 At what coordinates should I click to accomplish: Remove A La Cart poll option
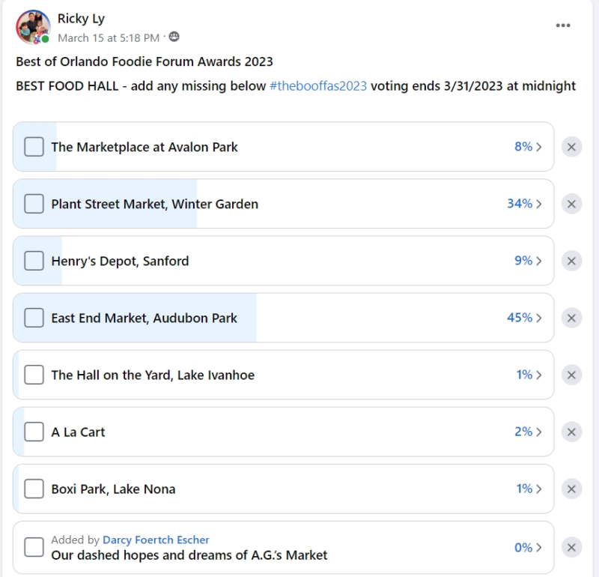tap(571, 432)
